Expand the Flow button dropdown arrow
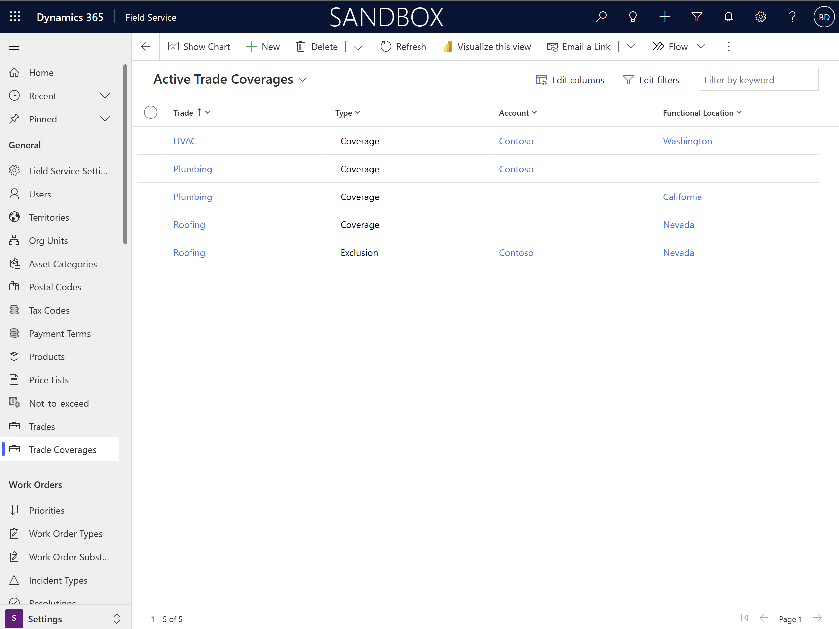The image size is (839, 629). (x=702, y=46)
